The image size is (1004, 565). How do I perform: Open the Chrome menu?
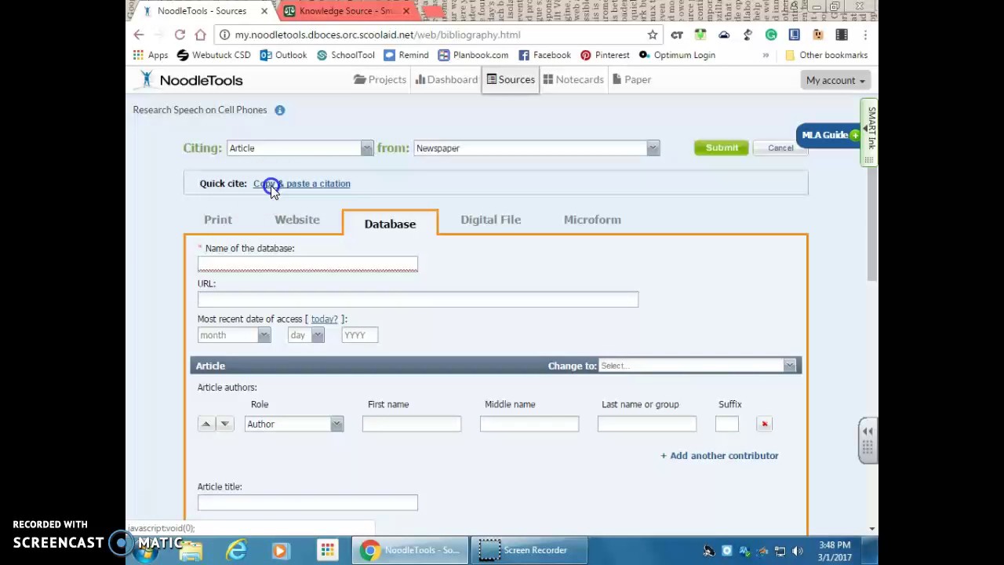tap(864, 35)
